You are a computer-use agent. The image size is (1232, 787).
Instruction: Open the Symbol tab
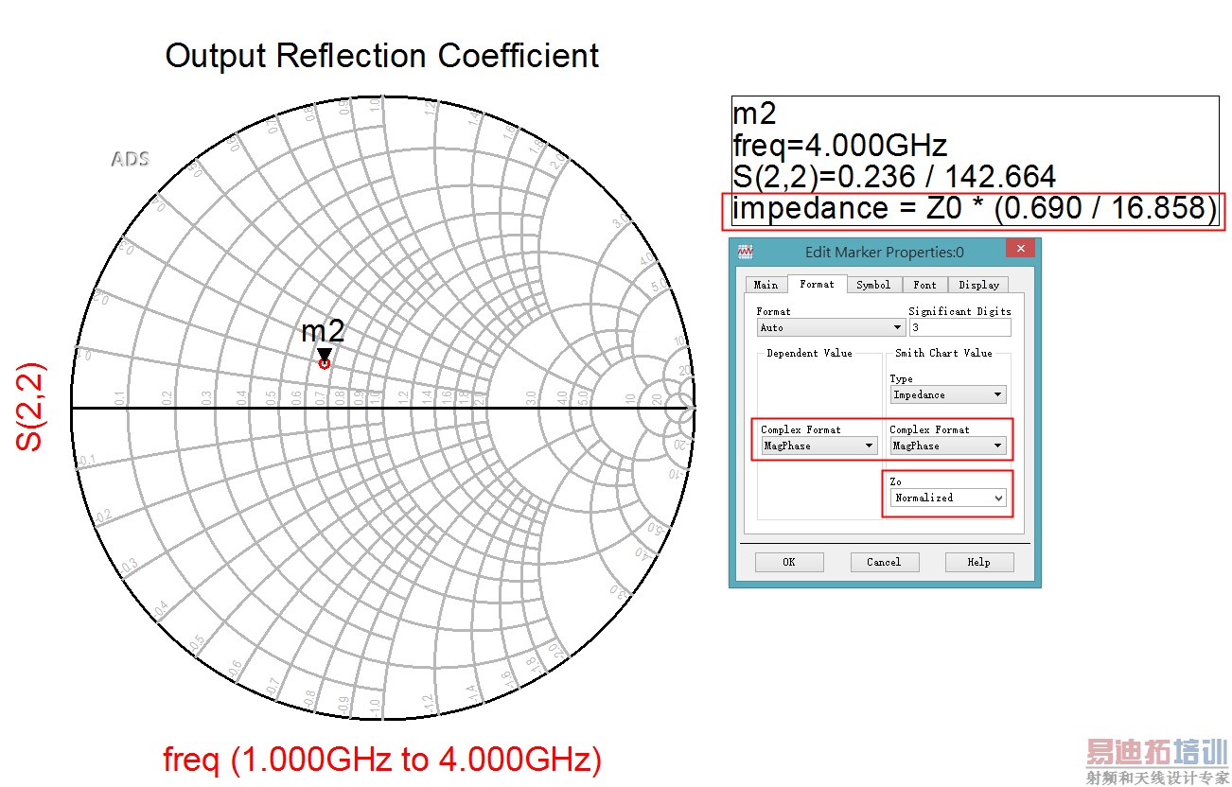pos(873,285)
